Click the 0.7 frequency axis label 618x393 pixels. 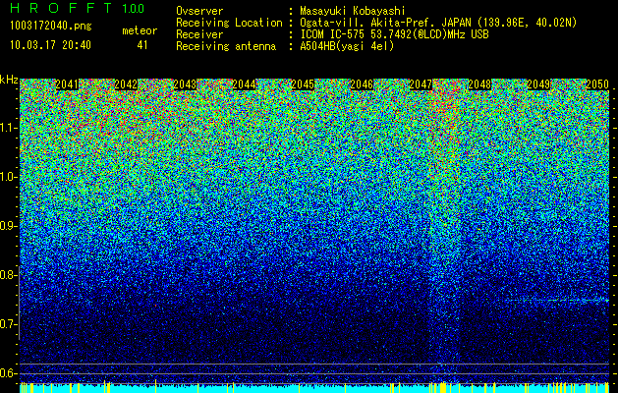[8, 324]
